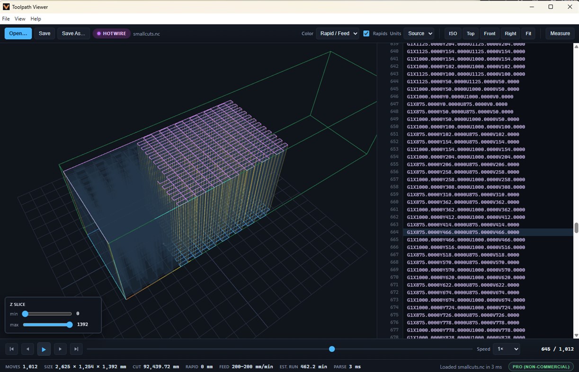Open the File menu
The width and height of the screenshot is (579, 372).
[6, 19]
